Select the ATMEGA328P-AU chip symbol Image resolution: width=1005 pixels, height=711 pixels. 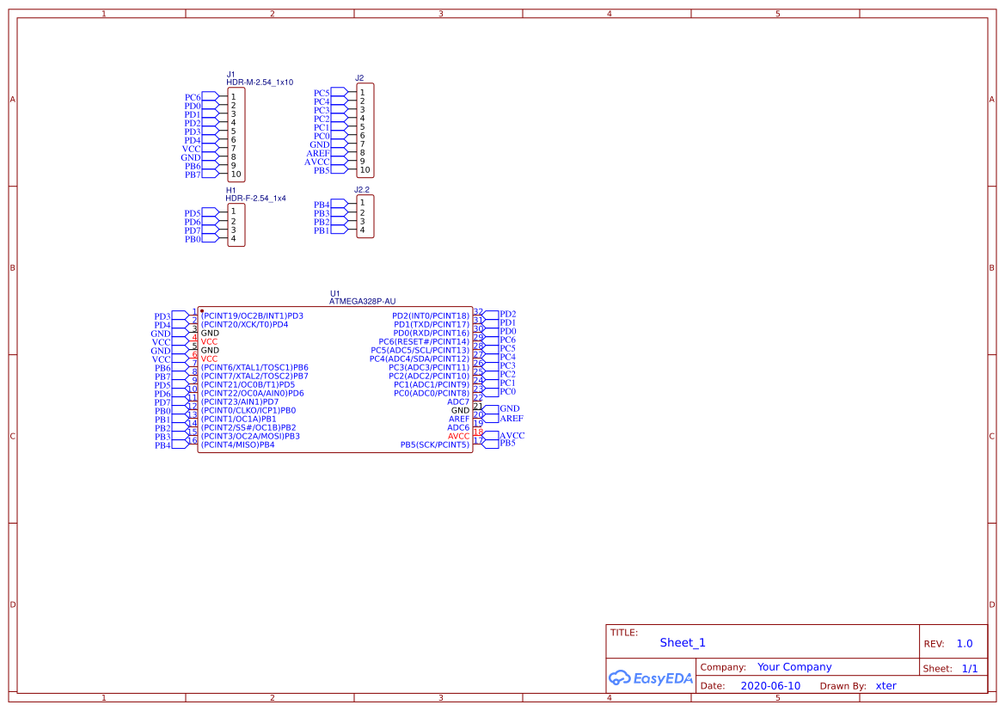click(334, 378)
